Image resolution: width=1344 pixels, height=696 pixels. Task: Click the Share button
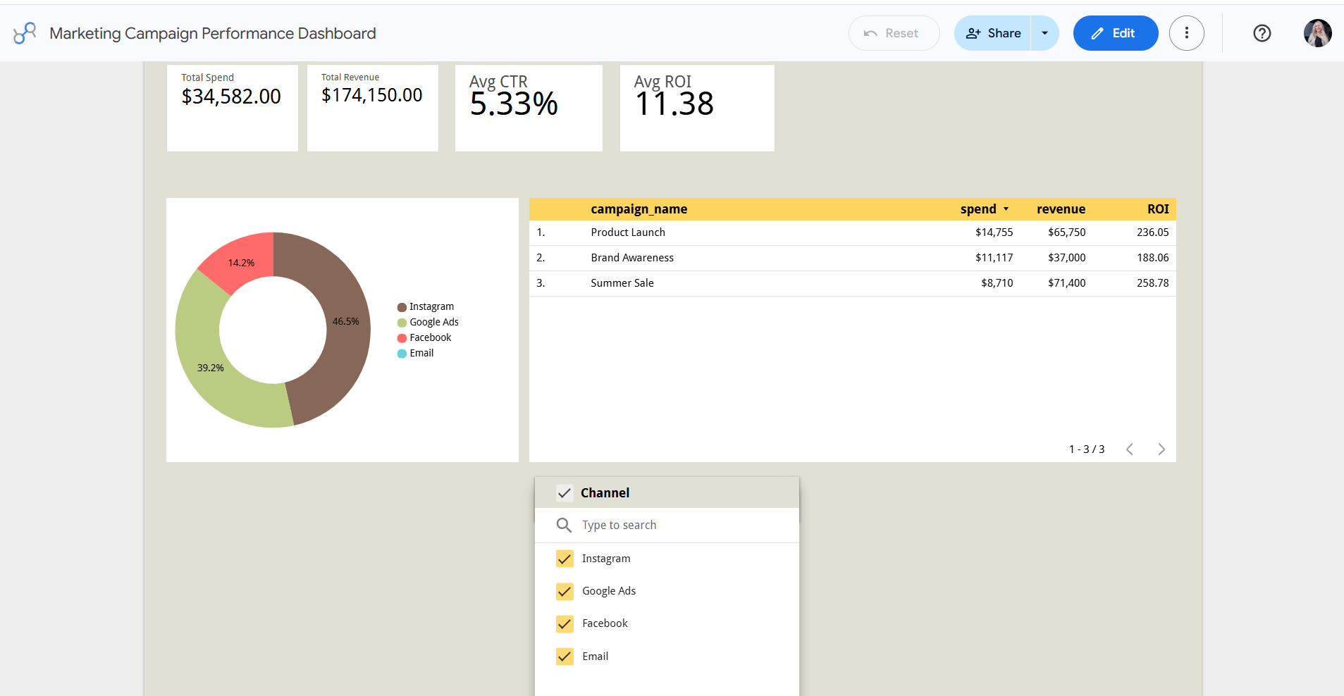tap(992, 33)
